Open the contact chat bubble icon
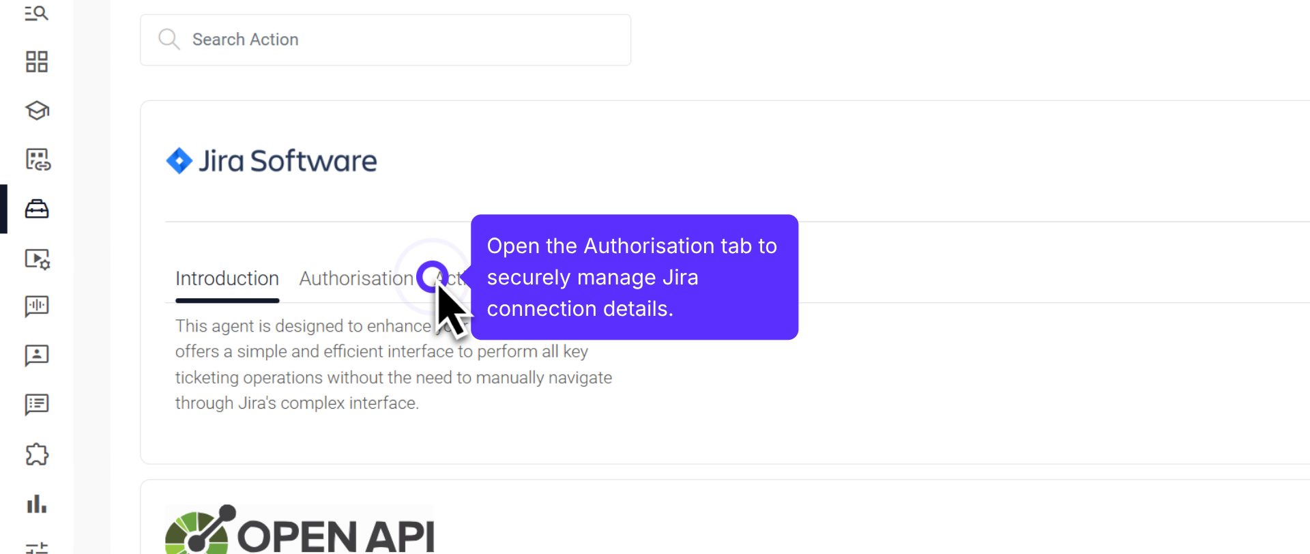The image size is (1310, 554). [37, 355]
